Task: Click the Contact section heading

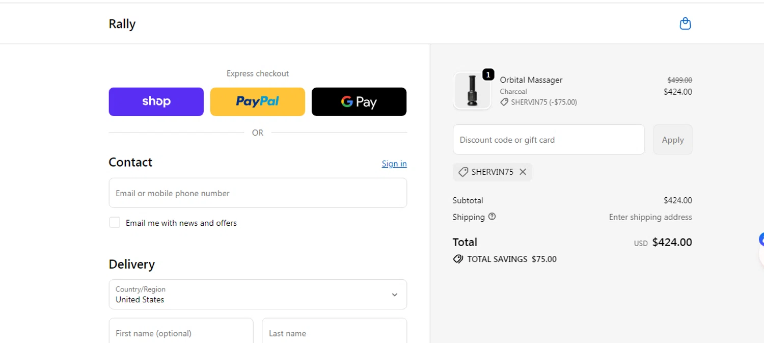Action: [130, 162]
